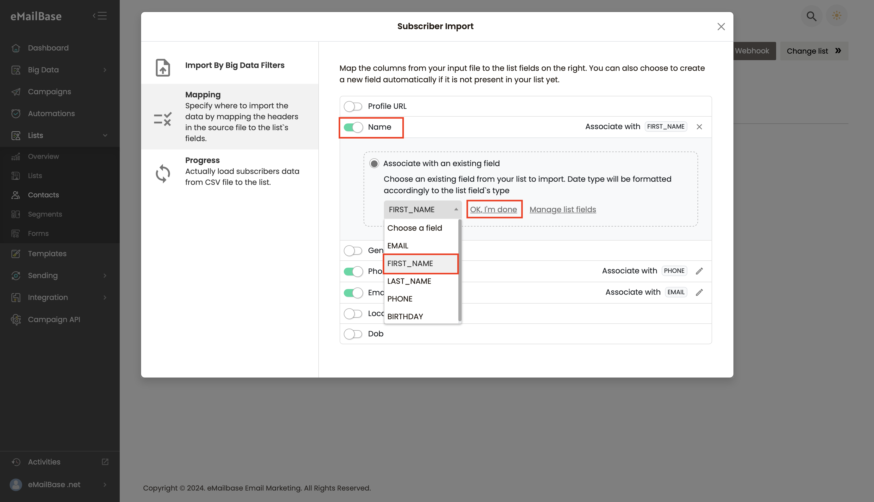Turn off the Phone toggle

[353, 271]
